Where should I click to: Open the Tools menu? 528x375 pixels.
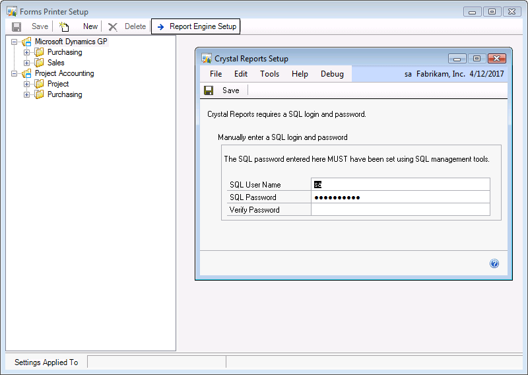pos(269,74)
